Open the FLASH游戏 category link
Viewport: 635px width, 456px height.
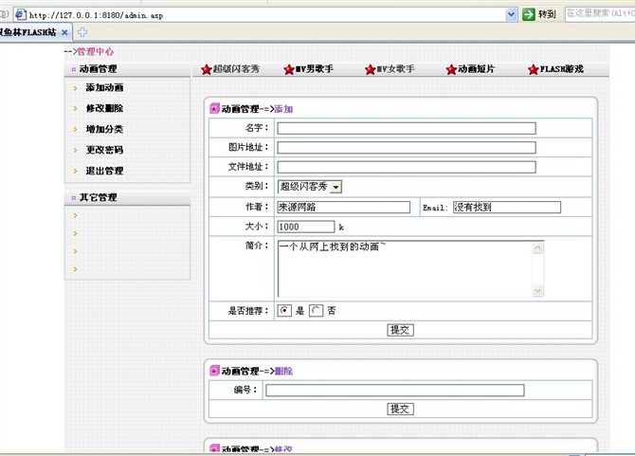pos(562,69)
